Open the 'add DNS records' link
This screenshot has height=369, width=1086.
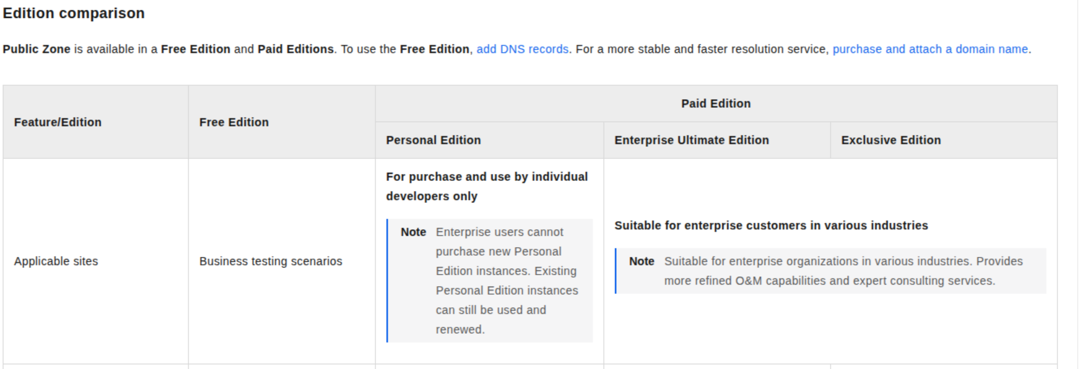(x=522, y=49)
